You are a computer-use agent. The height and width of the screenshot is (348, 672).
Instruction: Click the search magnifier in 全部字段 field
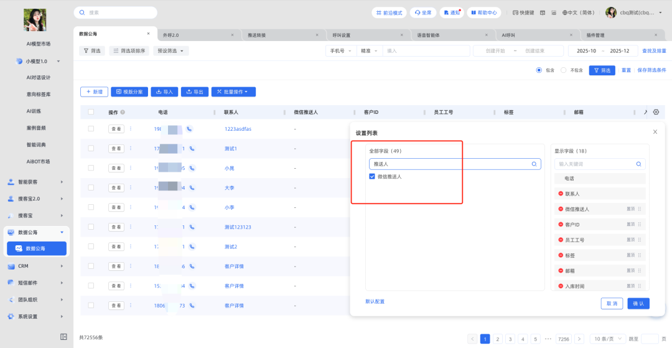tap(534, 164)
